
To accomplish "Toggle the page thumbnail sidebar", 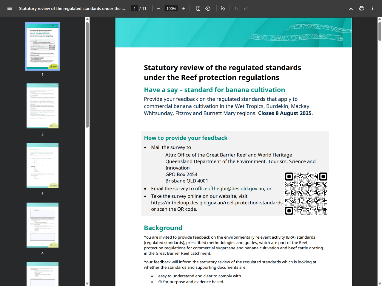I will [x=10, y=8].
